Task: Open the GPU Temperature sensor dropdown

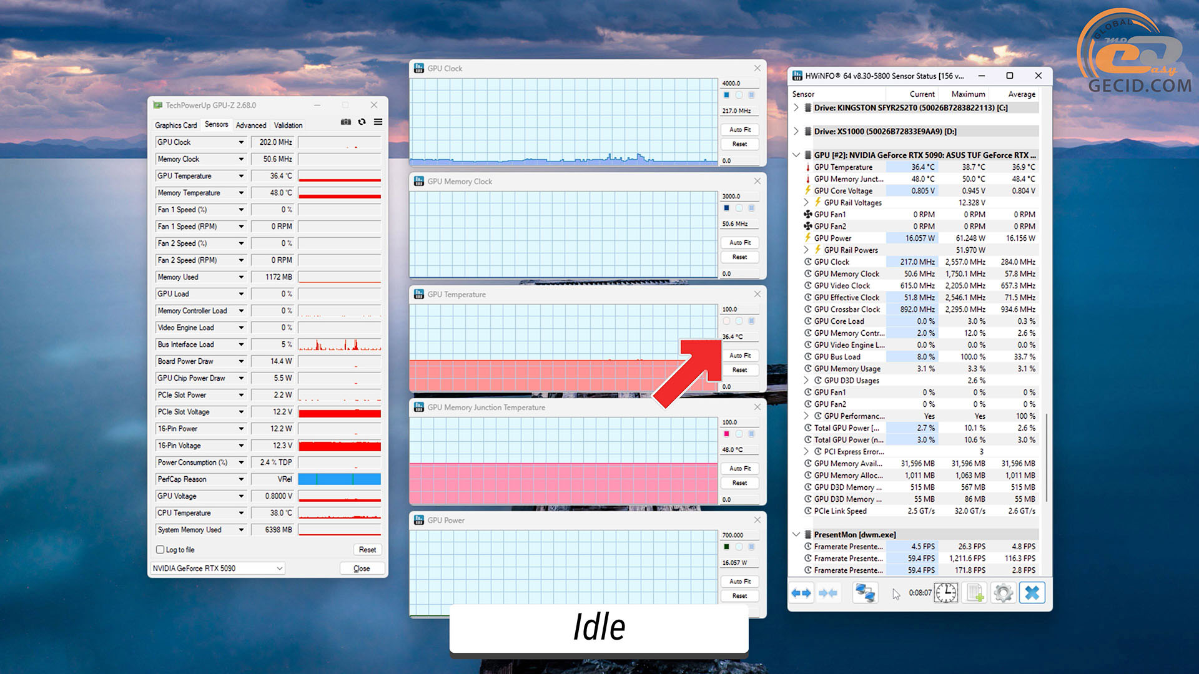Action: tap(241, 176)
